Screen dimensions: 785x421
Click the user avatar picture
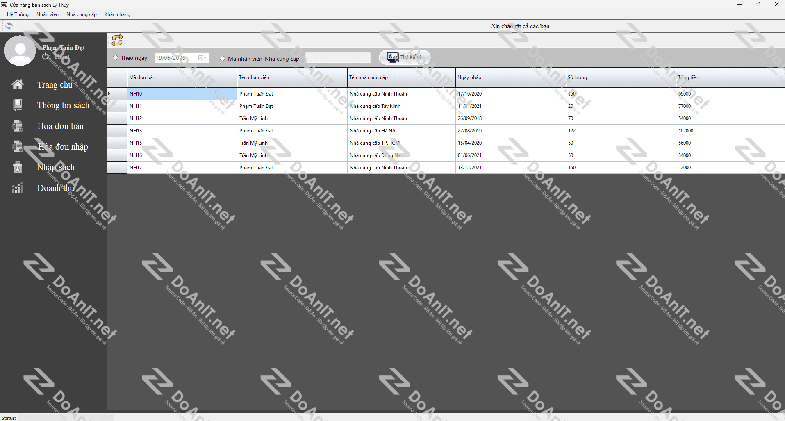click(20, 50)
